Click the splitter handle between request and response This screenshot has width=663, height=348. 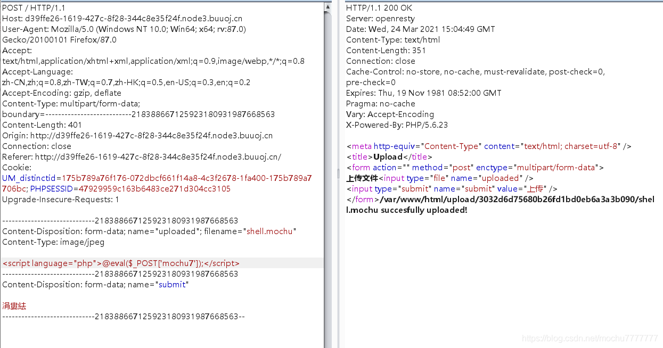[x=338, y=173]
